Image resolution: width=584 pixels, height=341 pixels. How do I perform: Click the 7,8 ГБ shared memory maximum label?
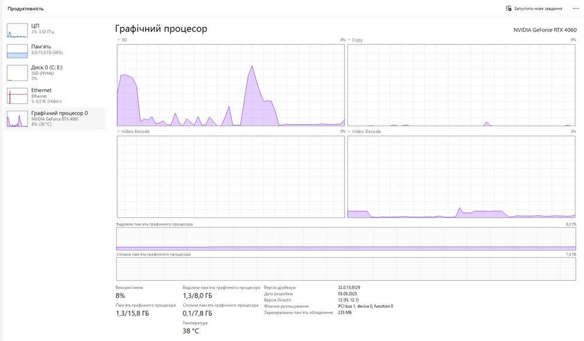(571, 254)
